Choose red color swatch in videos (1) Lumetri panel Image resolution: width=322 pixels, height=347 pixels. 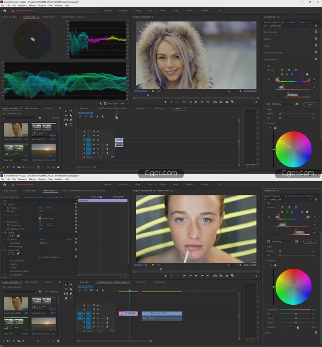coord(277,75)
